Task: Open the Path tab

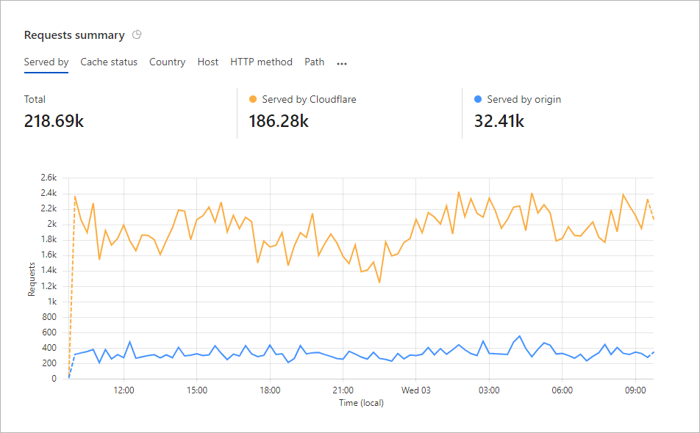Action: (x=314, y=62)
